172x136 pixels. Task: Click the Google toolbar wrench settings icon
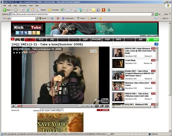(x=155, y=19)
